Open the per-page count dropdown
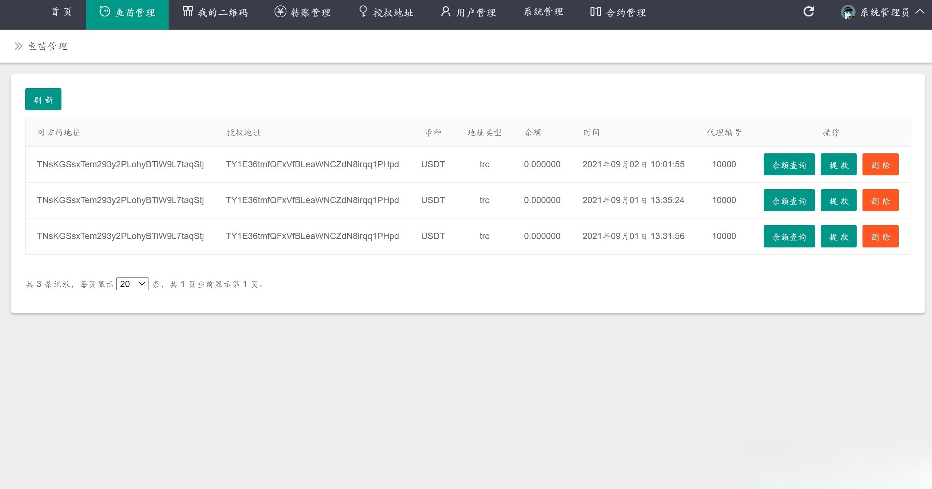Screen dimensions: 932x489 pyautogui.click(x=132, y=284)
